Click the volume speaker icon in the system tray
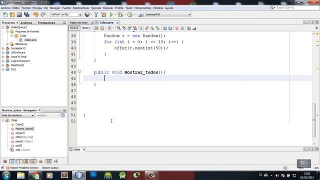The image size is (320, 180). coord(277,175)
